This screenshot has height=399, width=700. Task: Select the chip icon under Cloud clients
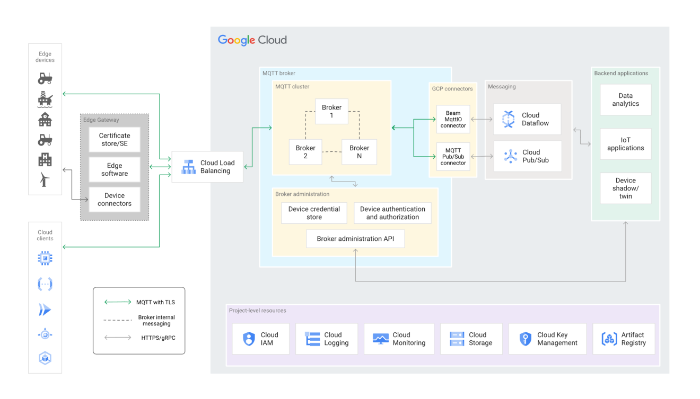pyautogui.click(x=45, y=258)
